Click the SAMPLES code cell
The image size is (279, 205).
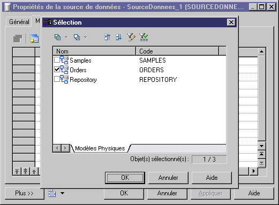pyautogui.click(x=153, y=60)
